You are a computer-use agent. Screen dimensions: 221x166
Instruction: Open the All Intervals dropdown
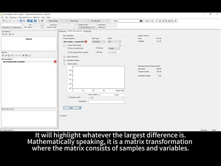click(x=99, y=21)
